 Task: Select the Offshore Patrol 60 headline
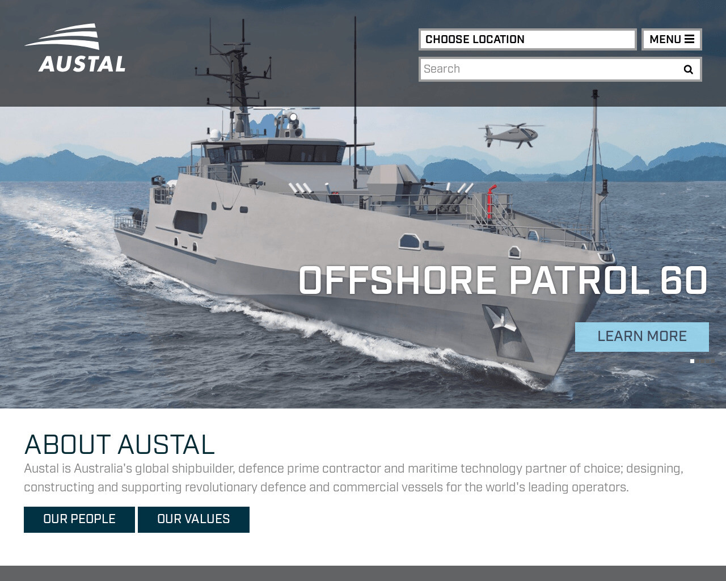click(503, 281)
